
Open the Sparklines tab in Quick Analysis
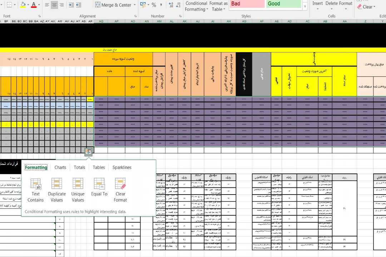click(122, 167)
